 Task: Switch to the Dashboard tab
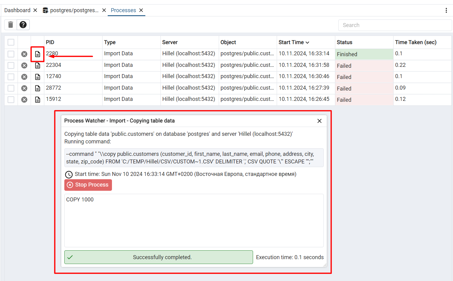click(17, 10)
